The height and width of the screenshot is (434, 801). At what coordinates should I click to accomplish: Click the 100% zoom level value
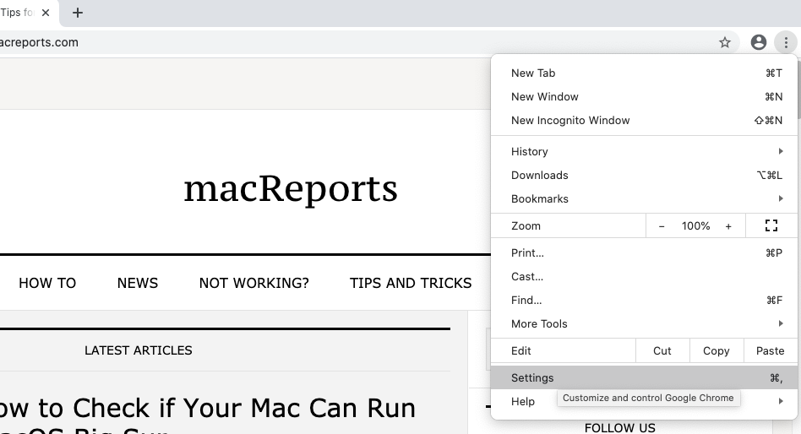pos(695,226)
